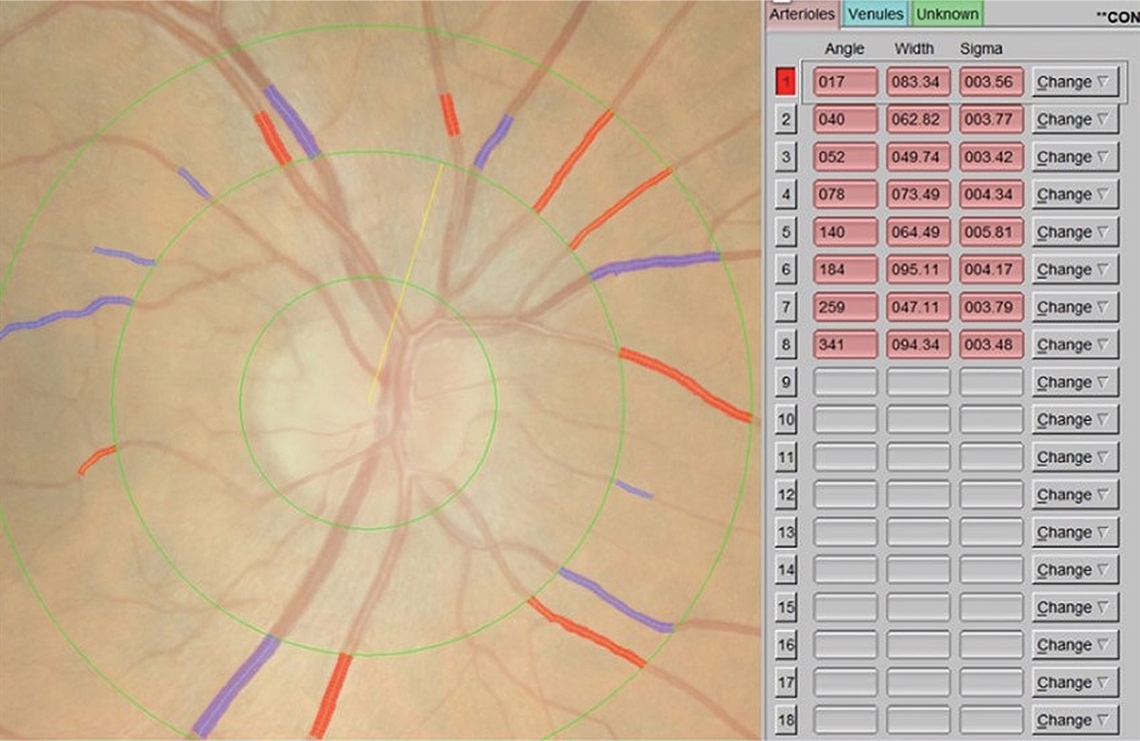Select vessel row number 18 button

[786, 720]
